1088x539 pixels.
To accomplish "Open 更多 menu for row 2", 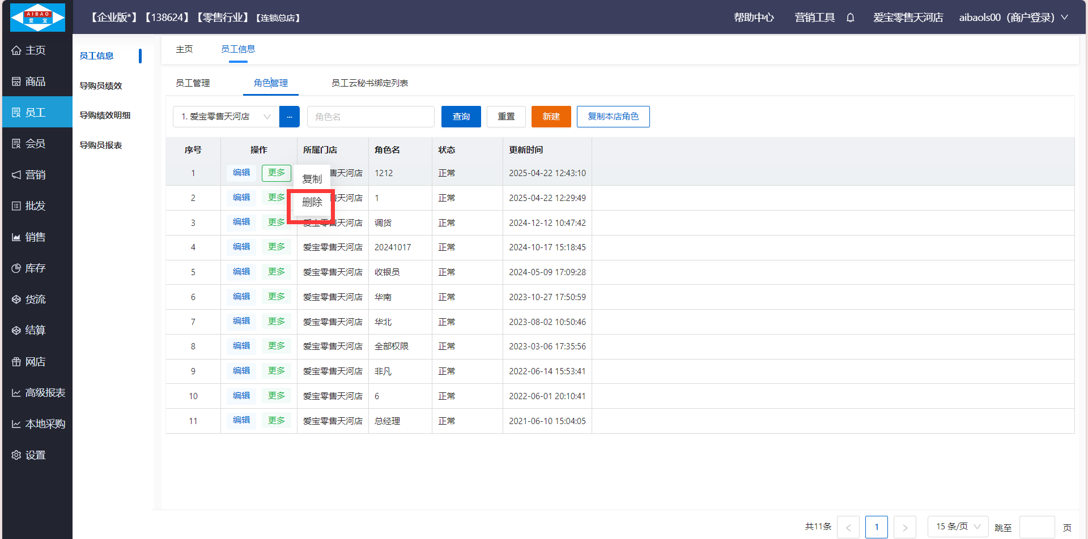I will [x=277, y=198].
